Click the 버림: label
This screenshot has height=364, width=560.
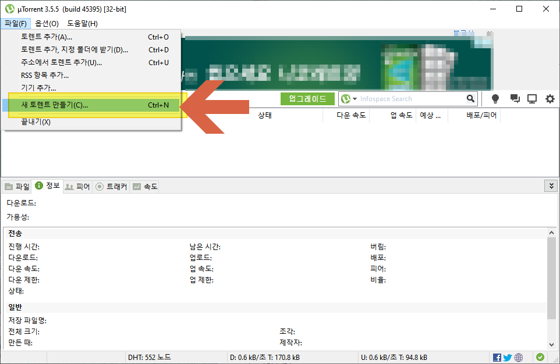click(378, 247)
